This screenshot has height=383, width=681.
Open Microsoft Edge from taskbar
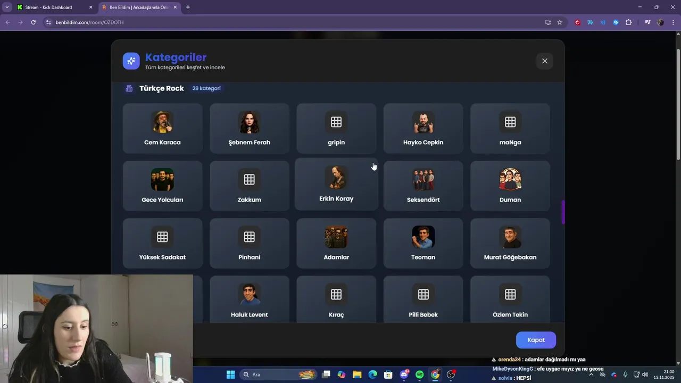(x=373, y=374)
